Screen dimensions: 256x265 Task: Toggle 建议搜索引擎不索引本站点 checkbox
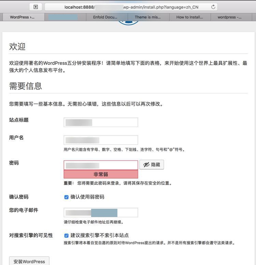[66, 235]
